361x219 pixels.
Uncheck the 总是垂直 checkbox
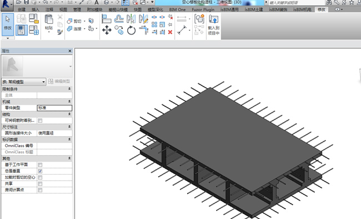(x=40, y=171)
